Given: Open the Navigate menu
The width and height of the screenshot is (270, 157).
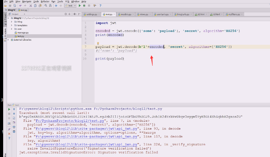Looking at the screenshot, I should [27, 1].
